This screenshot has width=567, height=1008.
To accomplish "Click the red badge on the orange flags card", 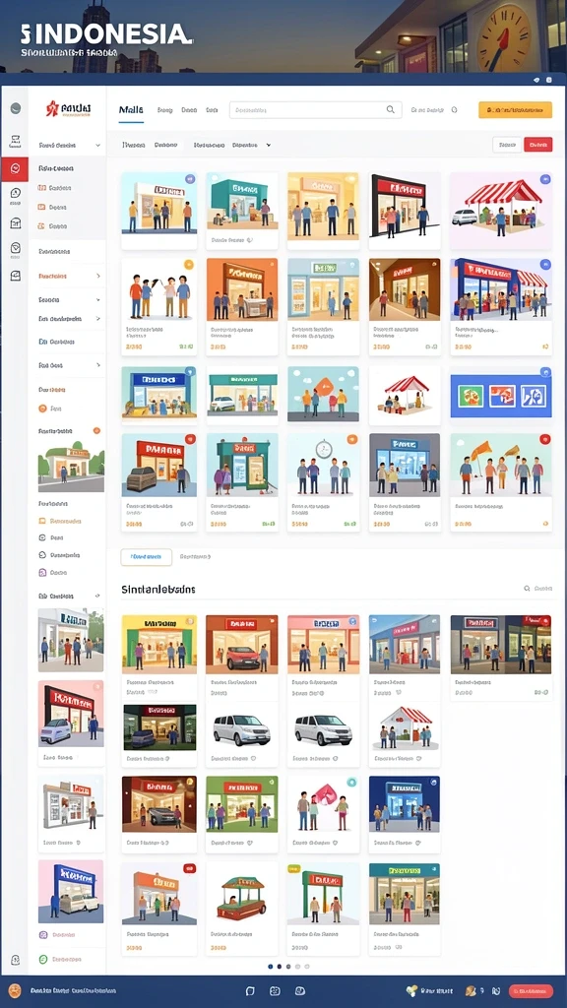I will 545,440.
